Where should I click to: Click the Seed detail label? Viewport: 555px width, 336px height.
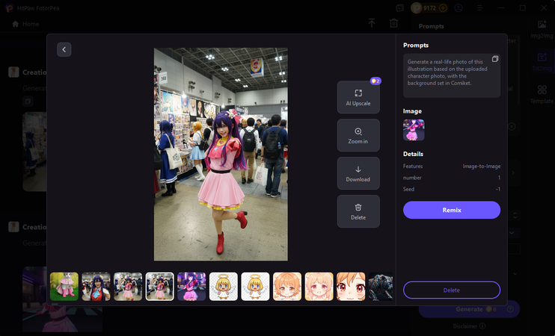pos(408,189)
